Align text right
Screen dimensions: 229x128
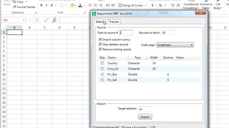(x=101, y=5)
